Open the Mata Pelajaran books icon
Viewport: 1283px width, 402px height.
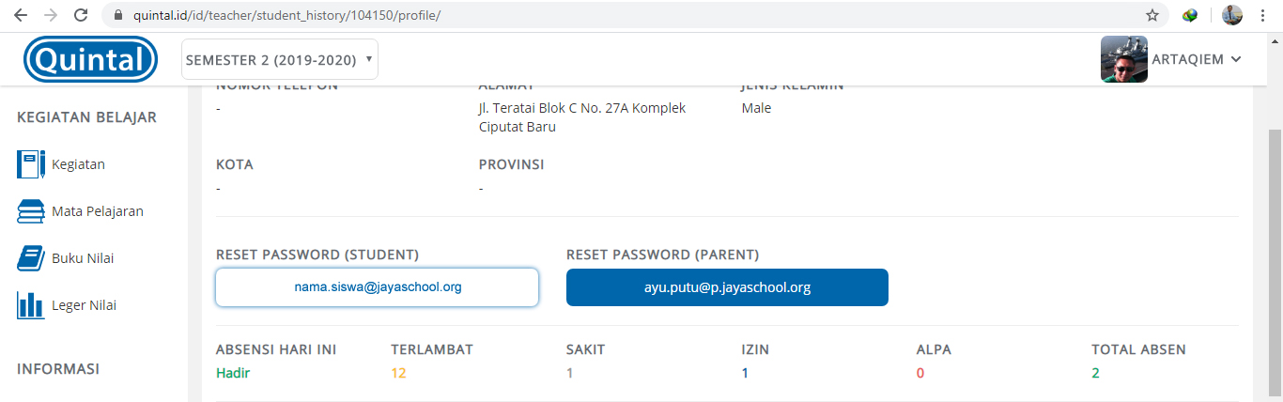click(31, 211)
